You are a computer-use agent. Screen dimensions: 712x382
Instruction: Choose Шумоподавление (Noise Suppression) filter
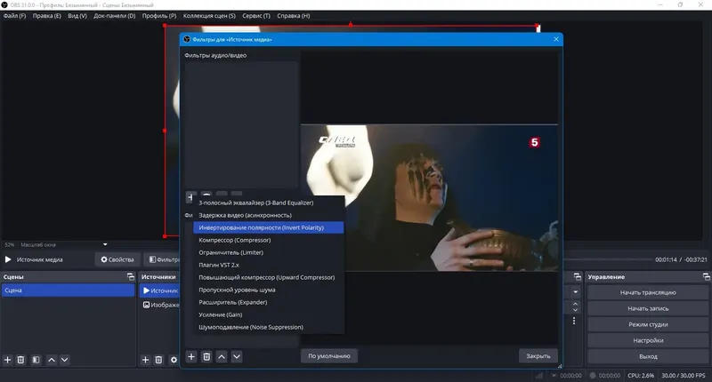[269, 327]
